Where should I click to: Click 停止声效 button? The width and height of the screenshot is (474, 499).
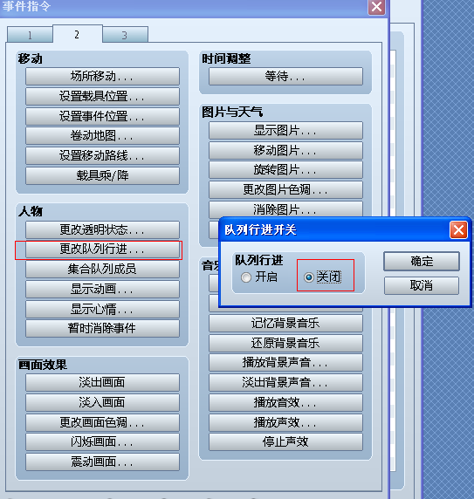[x=285, y=442]
